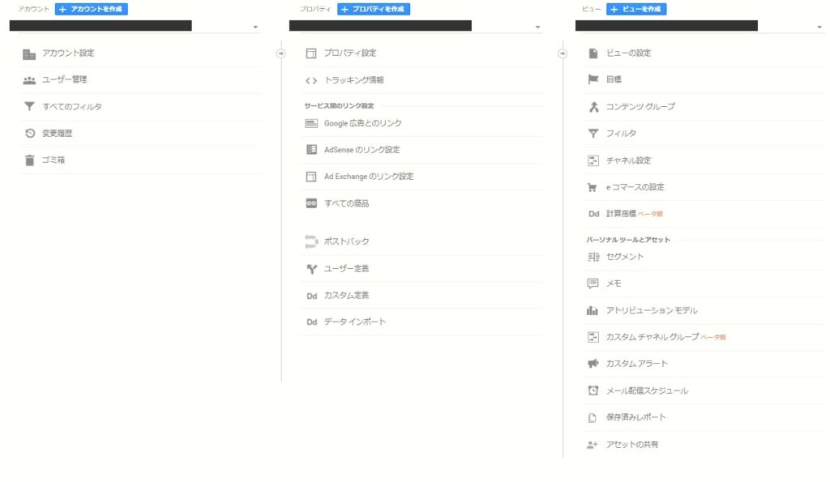830x482 pixels.
Task: Click the trash can icon beside ゴミ箱
Action: click(x=30, y=160)
